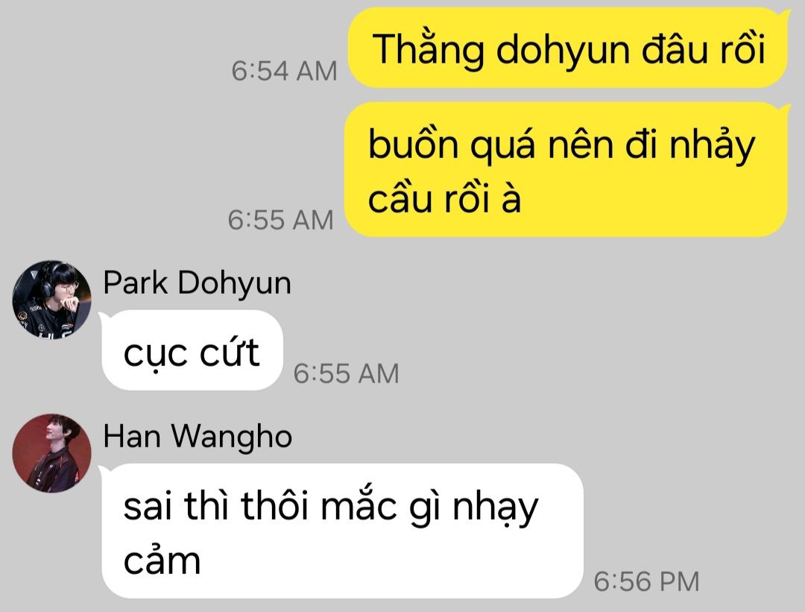Screen dimensions: 805x612
Task: Click the word 'Thằng' in first bubble
Action: click(428, 50)
